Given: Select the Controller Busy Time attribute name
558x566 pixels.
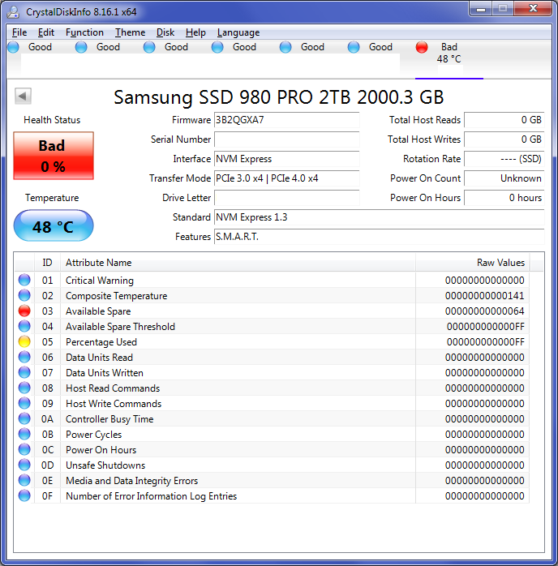Looking at the screenshot, I should (x=109, y=419).
